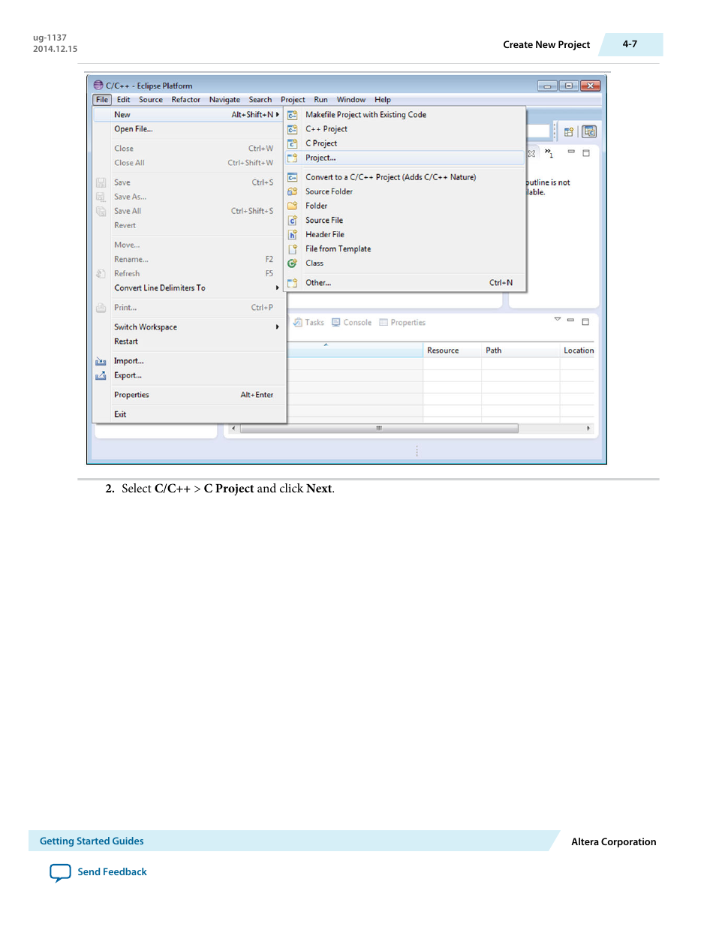Click the Location column header
716x927 pixels.
coord(578,351)
